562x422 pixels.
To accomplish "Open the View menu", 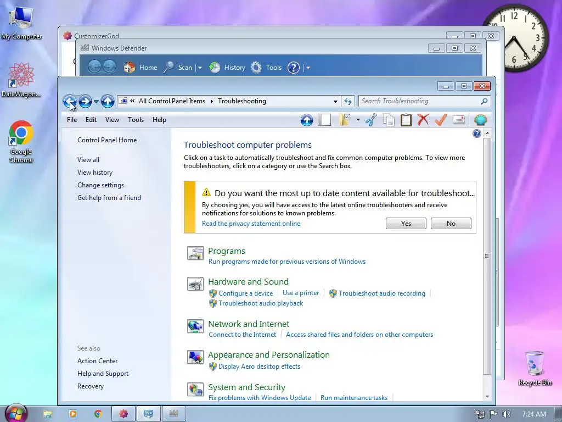I will 112,120.
